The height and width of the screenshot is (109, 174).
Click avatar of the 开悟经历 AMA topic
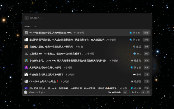[26, 33]
